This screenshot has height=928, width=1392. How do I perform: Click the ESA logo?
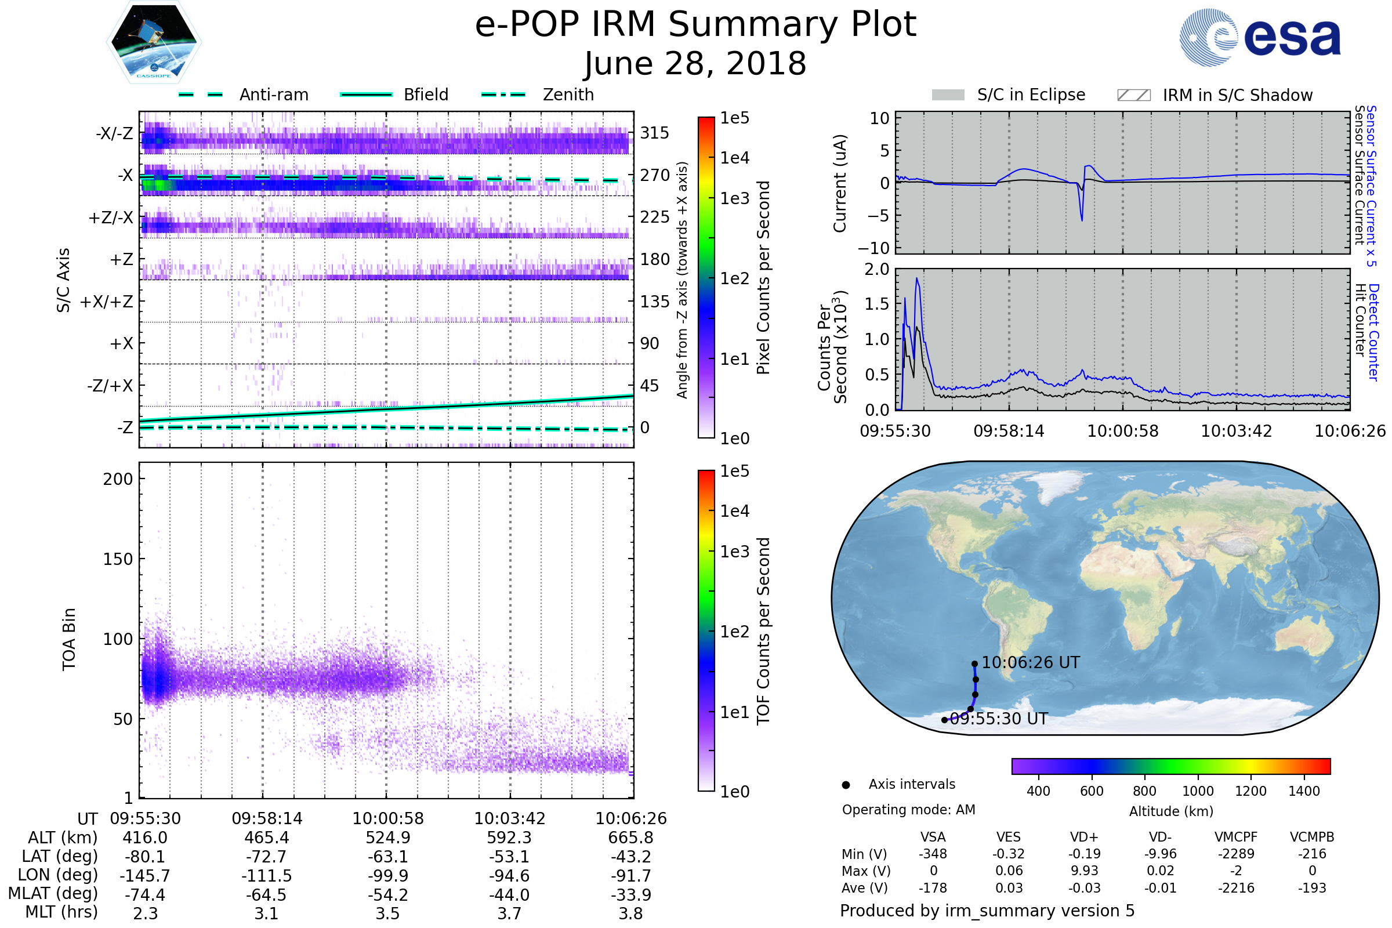(1260, 37)
